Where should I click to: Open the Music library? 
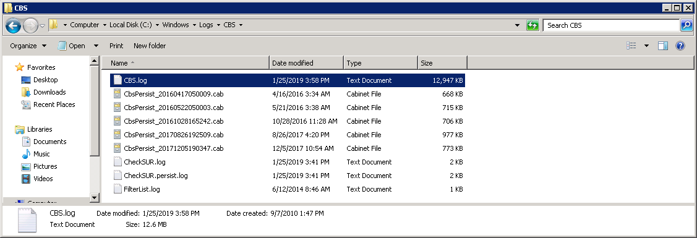click(x=41, y=154)
